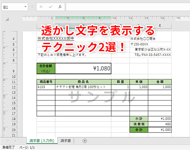
Task: Click the quantity cell showing 1
Action: pyautogui.click(x=120, y=87)
